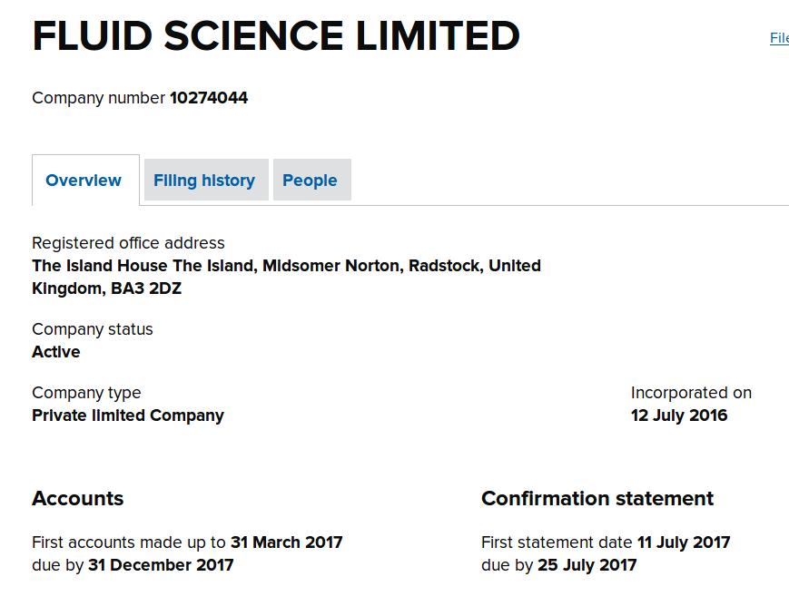
Task: Click the Registered office address label
Action: tap(128, 243)
